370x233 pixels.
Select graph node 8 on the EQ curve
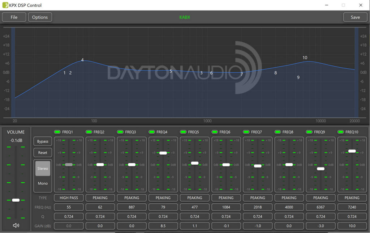(x=275, y=73)
